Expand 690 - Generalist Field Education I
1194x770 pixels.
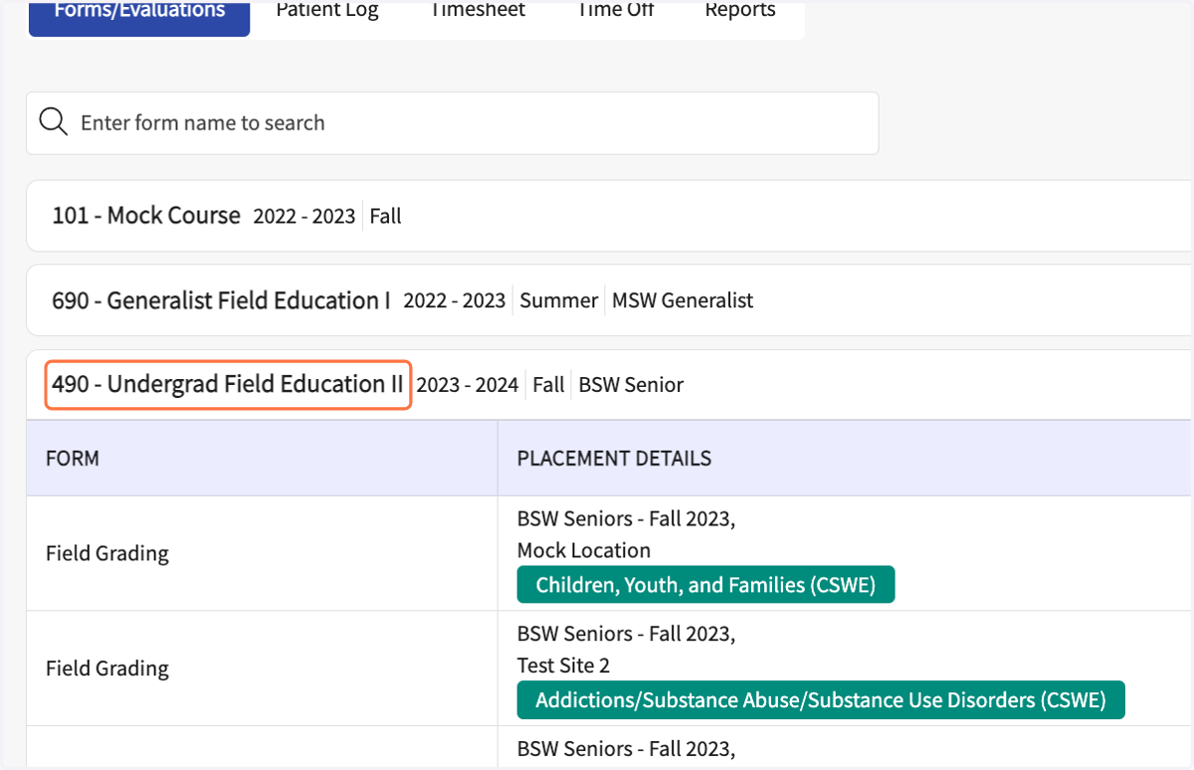pyautogui.click(x=609, y=300)
